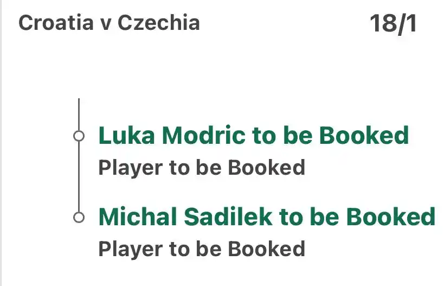Click the name Modric in the green text
Image resolution: width=444 pixels, height=286 pixels.
204,136
